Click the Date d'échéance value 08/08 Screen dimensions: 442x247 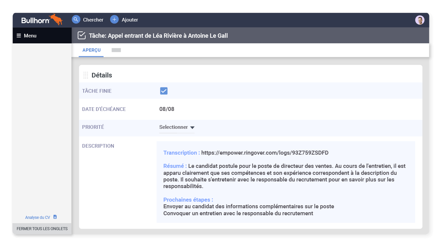167,109
